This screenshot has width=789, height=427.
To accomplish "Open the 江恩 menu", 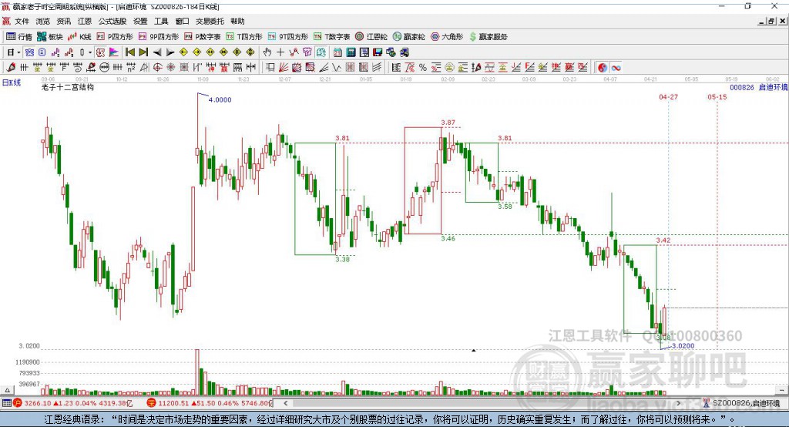I will (85, 21).
